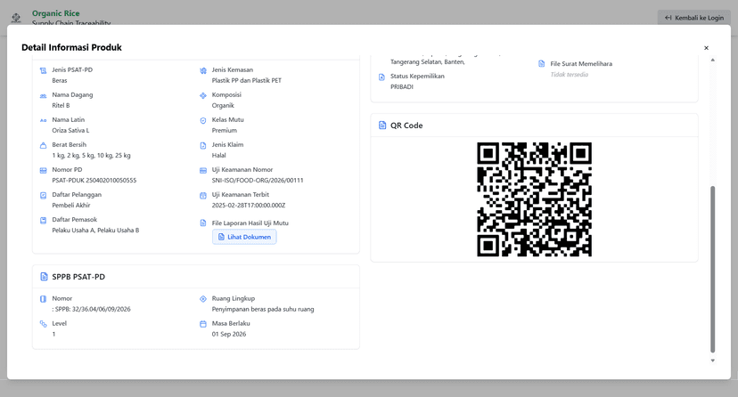Click the QR code image
The height and width of the screenshot is (397, 738).
534,199
